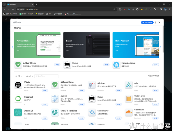
Task: Open Chrome three-dot menu
Action: [170, 10]
